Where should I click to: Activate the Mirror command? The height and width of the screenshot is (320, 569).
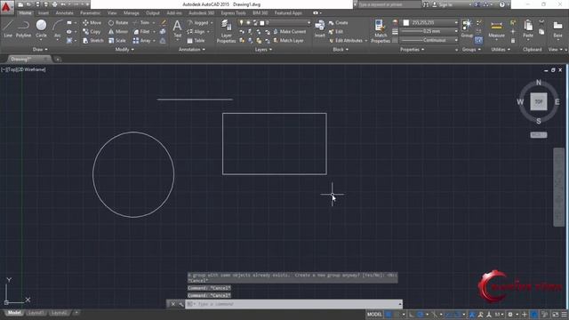pos(118,32)
